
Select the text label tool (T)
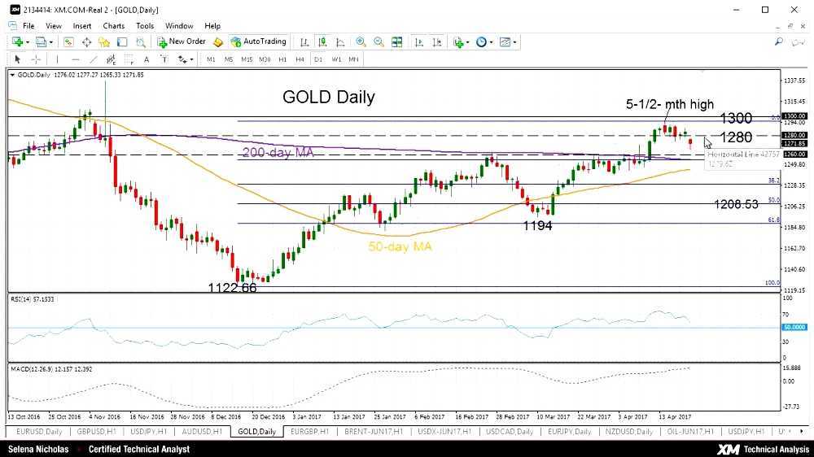(x=164, y=59)
